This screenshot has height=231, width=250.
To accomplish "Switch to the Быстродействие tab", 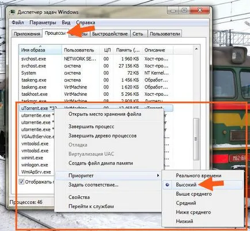I will click(110, 34).
